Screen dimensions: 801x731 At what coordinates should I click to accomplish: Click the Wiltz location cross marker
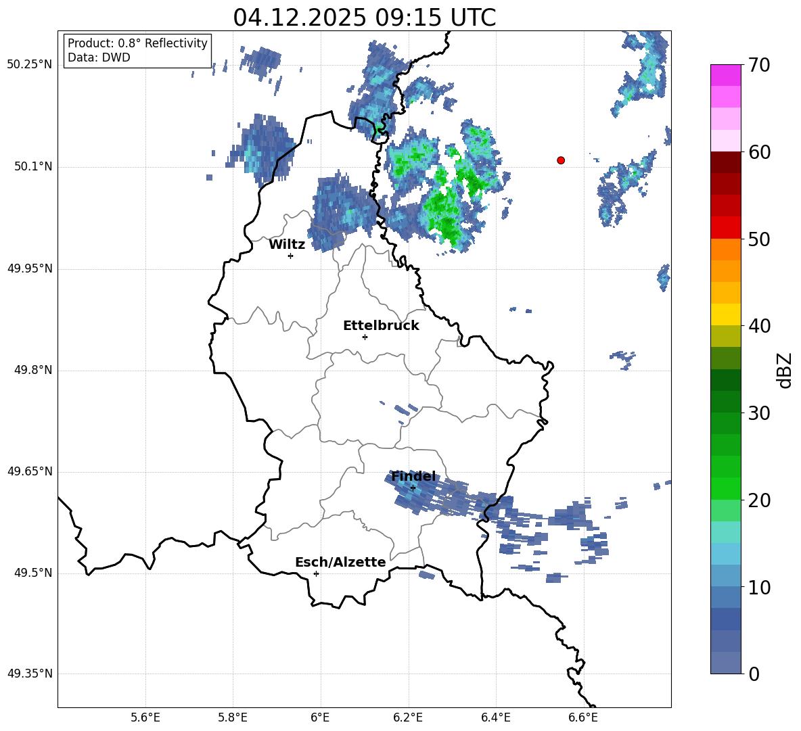291,256
